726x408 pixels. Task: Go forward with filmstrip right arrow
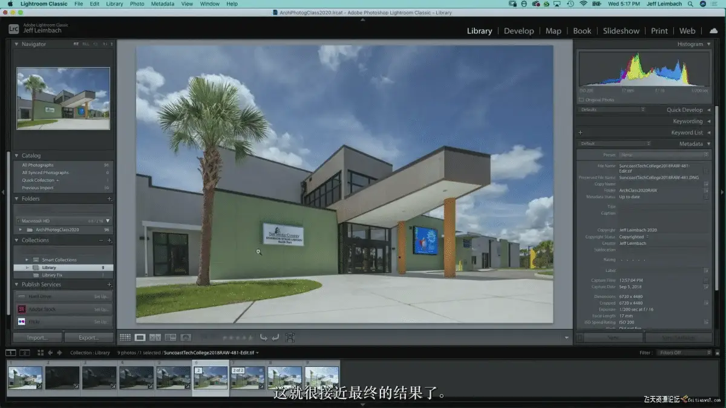[59, 352]
